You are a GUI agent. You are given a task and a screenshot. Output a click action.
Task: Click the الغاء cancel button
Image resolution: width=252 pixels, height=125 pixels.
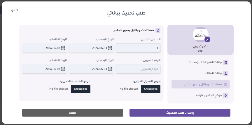(73, 113)
